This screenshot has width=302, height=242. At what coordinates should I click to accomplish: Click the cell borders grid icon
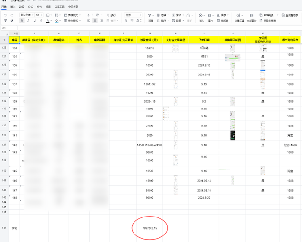click(x=48, y=15)
